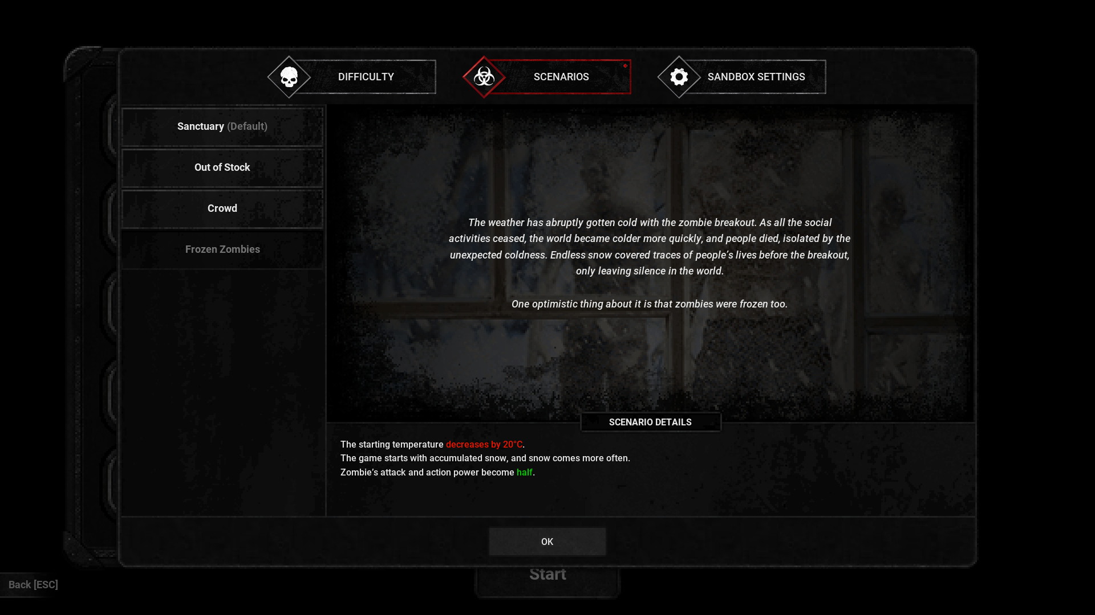This screenshot has width=1095, height=615.
Task: Press Back using ESC link
Action: (33, 584)
